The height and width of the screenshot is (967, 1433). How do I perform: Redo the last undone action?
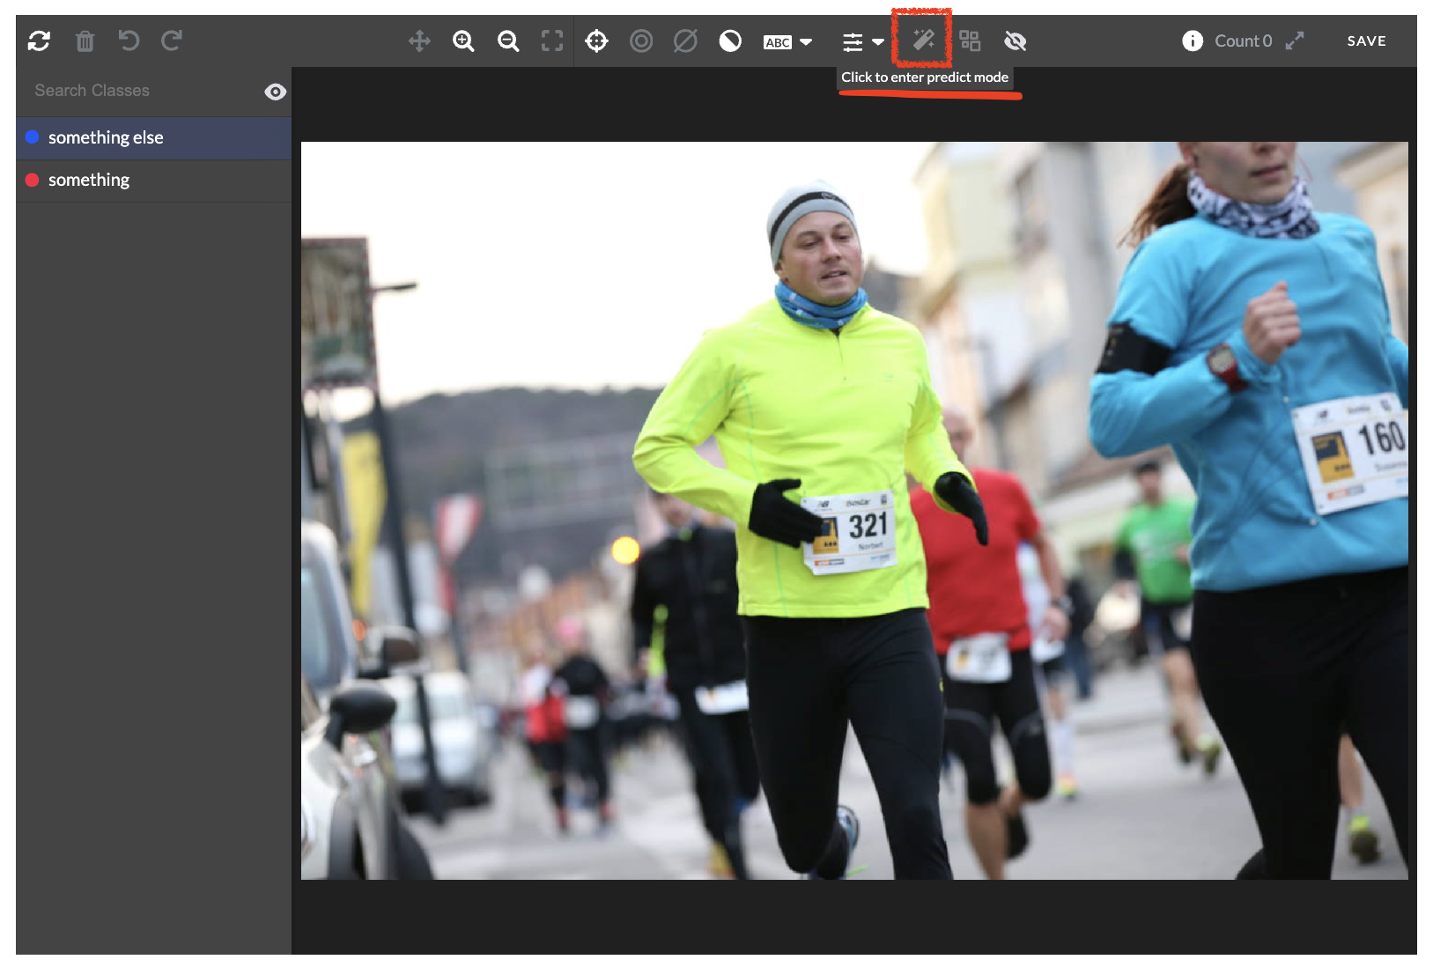pos(172,41)
